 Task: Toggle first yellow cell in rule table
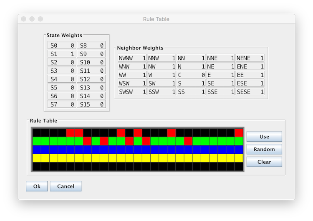coord(37,158)
